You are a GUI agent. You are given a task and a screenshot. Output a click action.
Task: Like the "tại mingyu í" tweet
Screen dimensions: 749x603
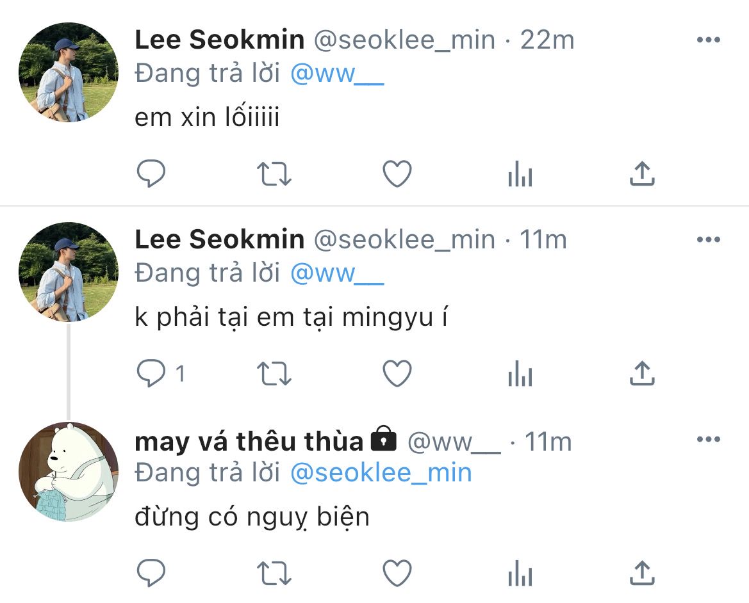tap(397, 373)
